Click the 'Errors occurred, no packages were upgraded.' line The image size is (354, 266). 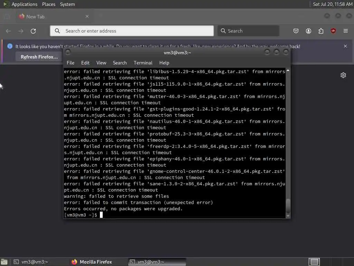123,209
